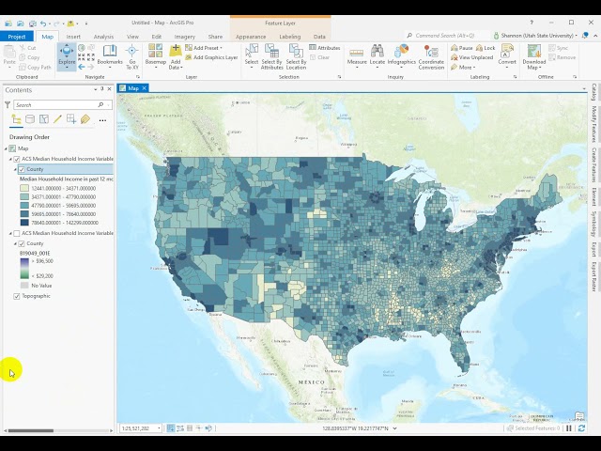Switch Contents to List By Labeling
The height and width of the screenshot is (451, 601).
[85, 119]
